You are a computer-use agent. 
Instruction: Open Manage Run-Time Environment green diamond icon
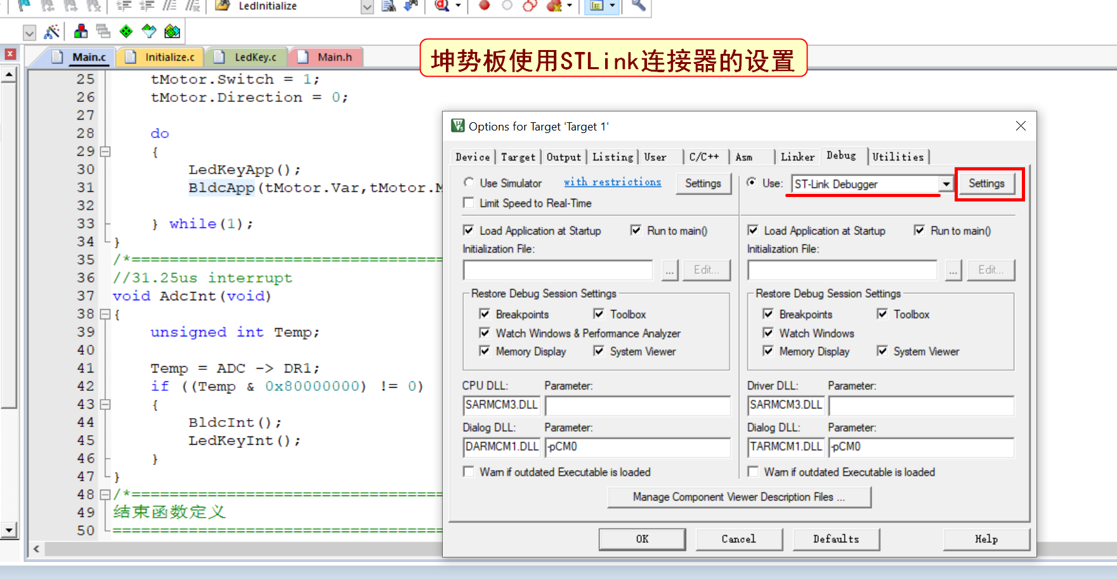click(x=126, y=31)
